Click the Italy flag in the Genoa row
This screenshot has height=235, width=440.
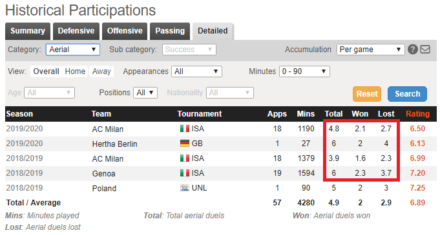[185, 173]
